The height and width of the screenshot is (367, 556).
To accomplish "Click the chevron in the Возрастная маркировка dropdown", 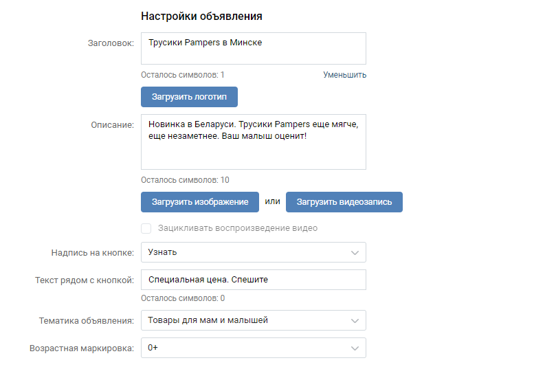I will click(x=355, y=348).
